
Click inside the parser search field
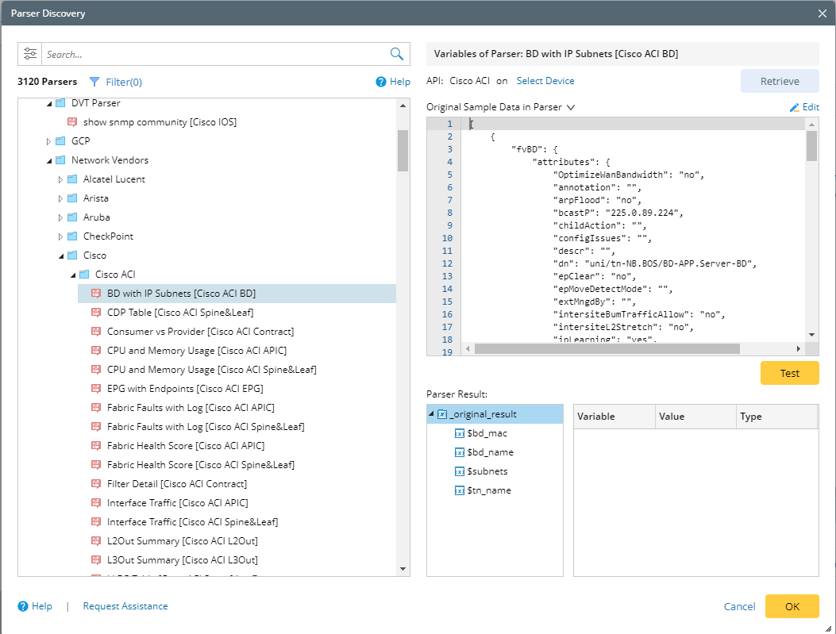point(214,53)
